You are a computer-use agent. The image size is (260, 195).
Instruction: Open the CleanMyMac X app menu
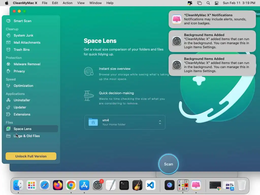tap(25, 3)
